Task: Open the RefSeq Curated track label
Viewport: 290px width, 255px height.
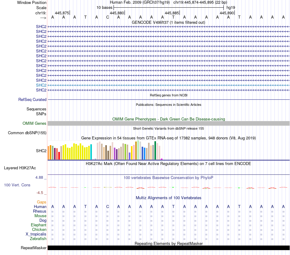Action: coord(32,99)
